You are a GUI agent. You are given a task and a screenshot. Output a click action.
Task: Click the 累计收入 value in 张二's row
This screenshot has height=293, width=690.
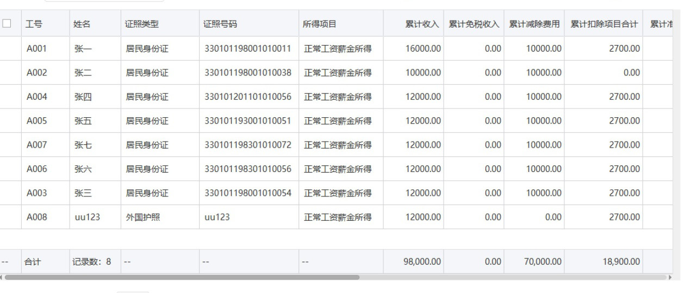click(423, 73)
